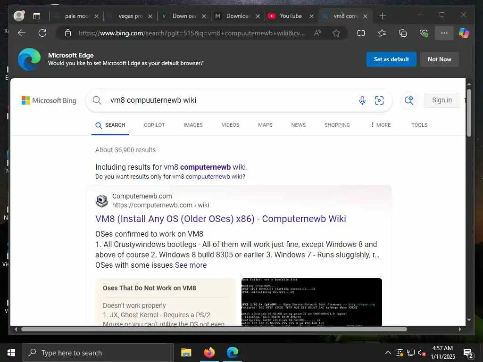Viewport: 483px width, 362px height.
Task: Switch to the vegas pro tab
Action: point(130,16)
